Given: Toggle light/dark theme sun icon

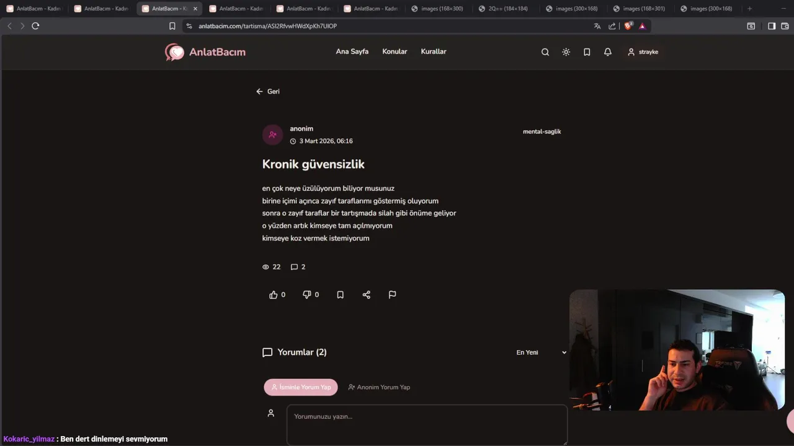Looking at the screenshot, I should coord(566,52).
